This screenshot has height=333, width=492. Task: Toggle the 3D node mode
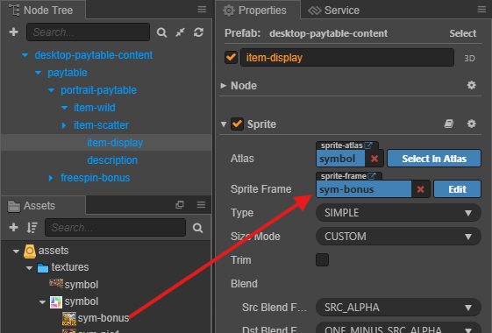(x=469, y=59)
